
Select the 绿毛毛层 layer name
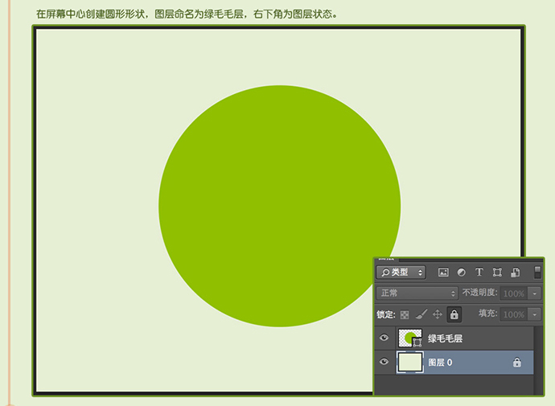point(445,339)
